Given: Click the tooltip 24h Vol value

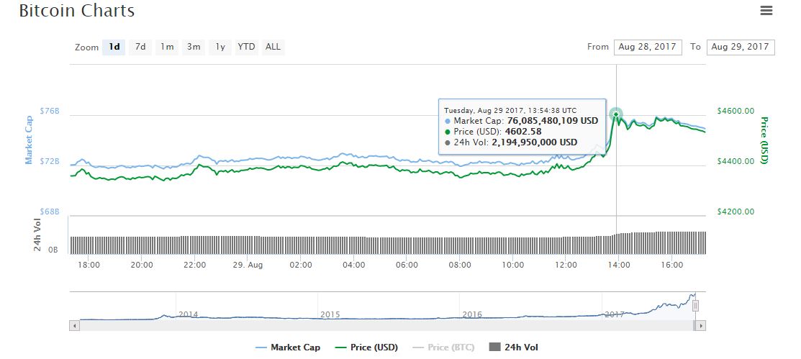Looking at the screenshot, I should coord(534,142).
